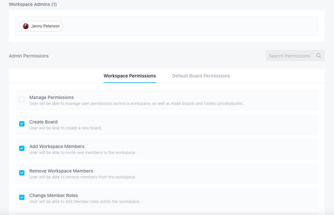Screen dimensions: 334x215
Task: Click the Admin Permissions label
Action: 29,56
